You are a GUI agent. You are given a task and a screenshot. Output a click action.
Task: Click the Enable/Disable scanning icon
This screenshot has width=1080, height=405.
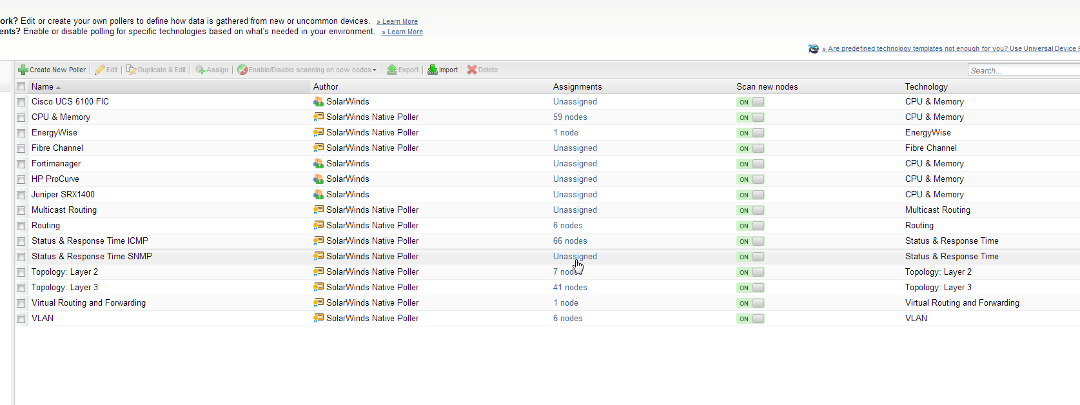pyautogui.click(x=242, y=70)
